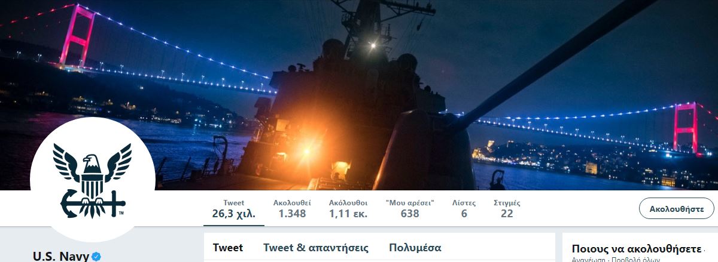Viewport: 718px width, 262px height.
Task: Switch to the Tweet & απαντήσεις tab
Action: [316, 248]
